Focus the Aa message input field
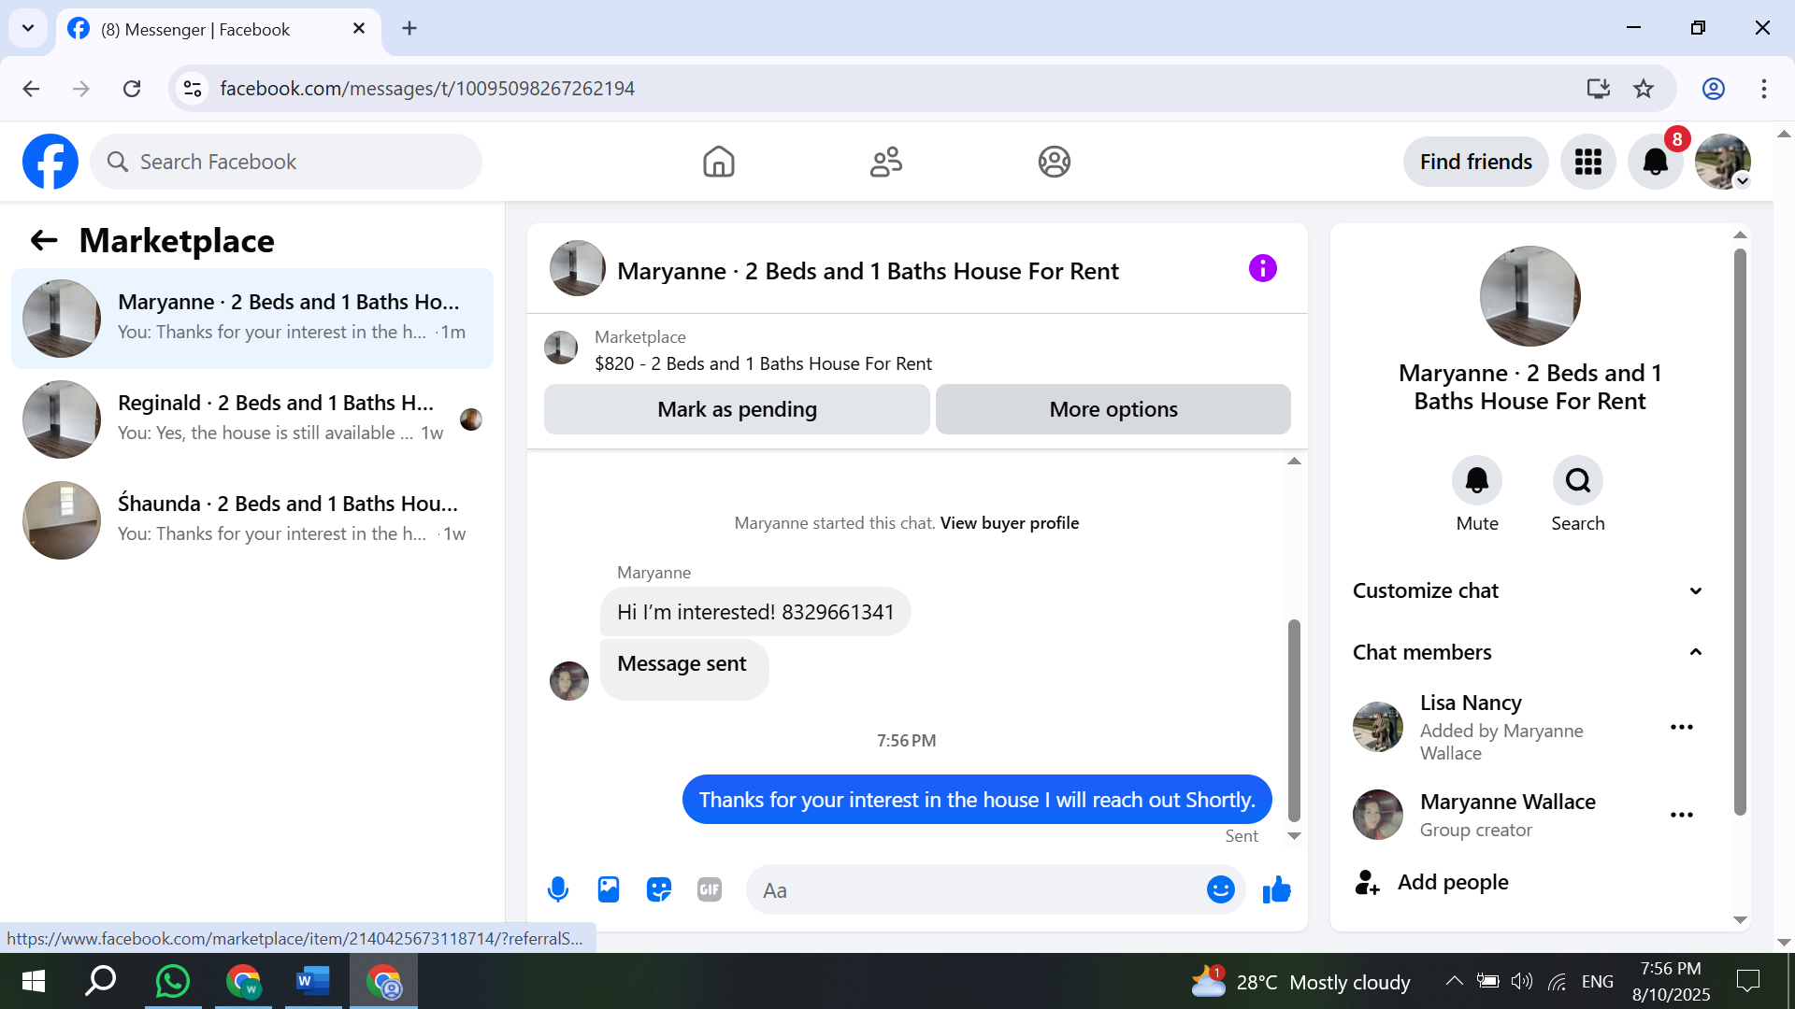The image size is (1795, 1009). (x=972, y=890)
